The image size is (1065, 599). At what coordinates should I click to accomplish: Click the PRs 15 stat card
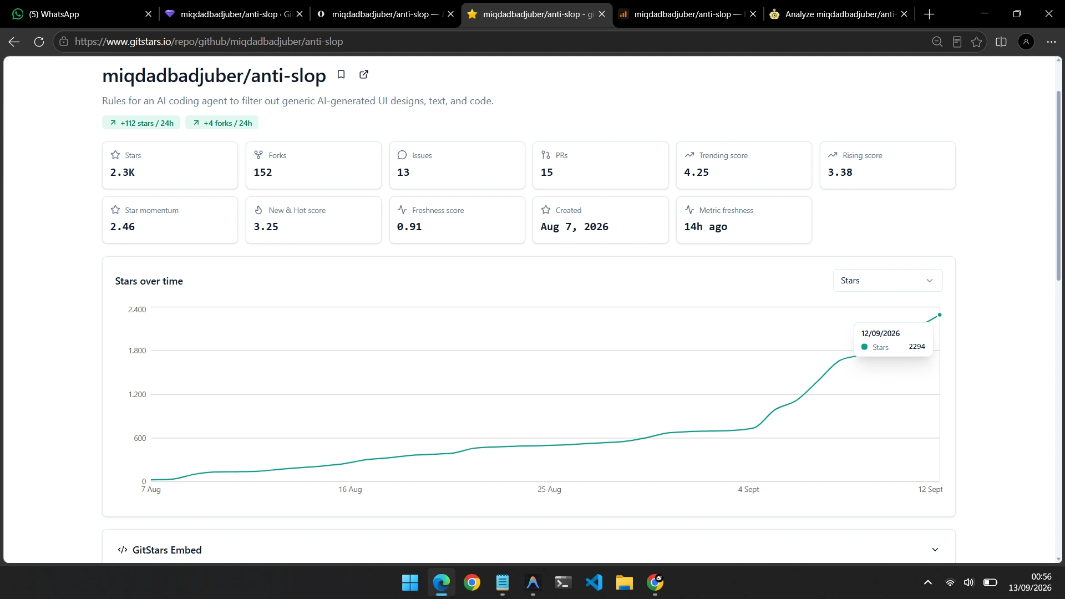tap(601, 165)
